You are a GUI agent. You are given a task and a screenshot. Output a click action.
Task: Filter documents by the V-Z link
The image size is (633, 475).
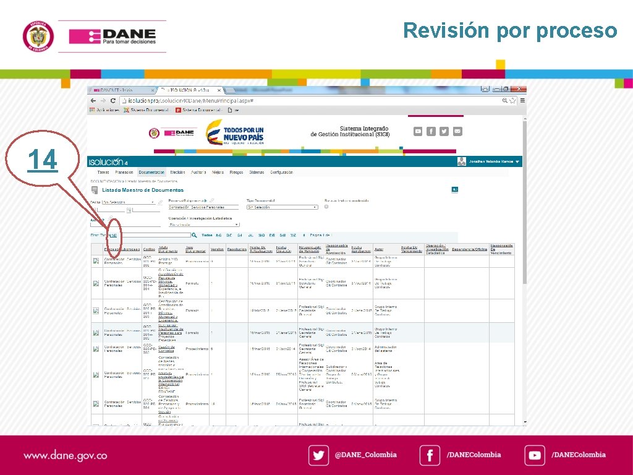click(x=293, y=235)
